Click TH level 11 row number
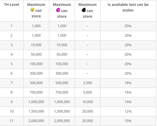Image resolution: width=157 pixels, height=126 pixels. pyautogui.click(x=12, y=121)
